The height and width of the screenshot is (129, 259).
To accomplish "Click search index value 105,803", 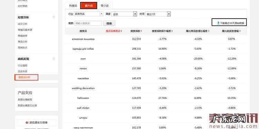I will (136, 118).
